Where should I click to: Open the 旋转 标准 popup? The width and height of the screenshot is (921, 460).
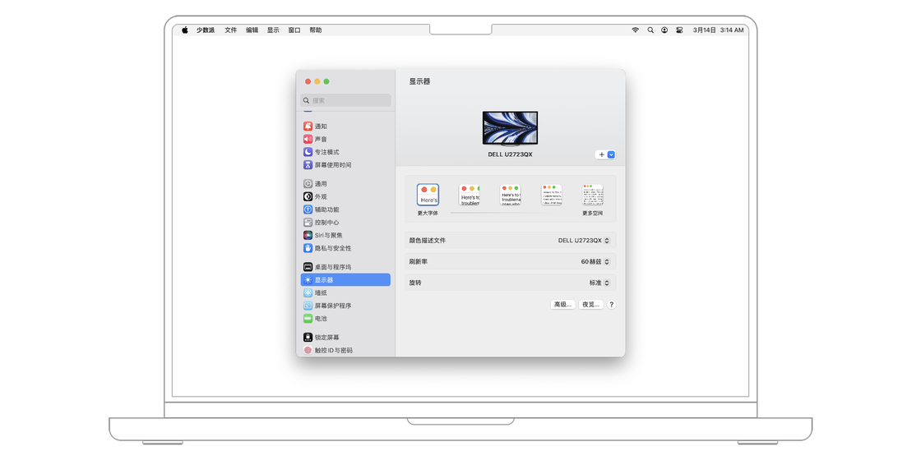[599, 283]
